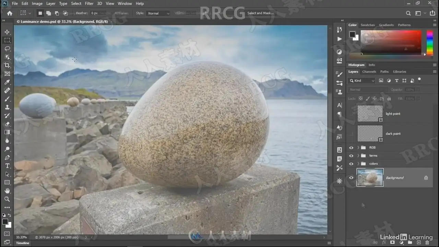Select the Move tool

(7, 32)
